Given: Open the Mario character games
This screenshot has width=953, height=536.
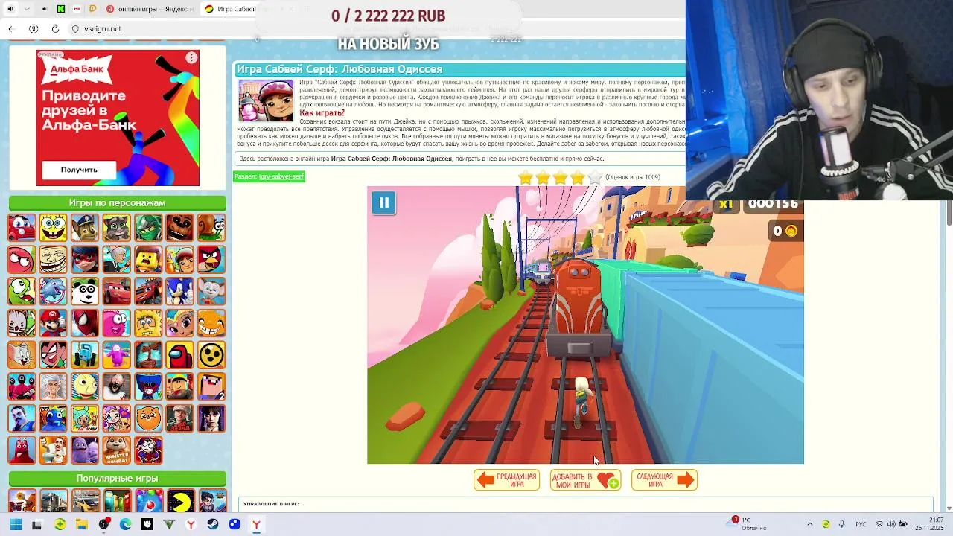Looking at the screenshot, I should [53, 323].
